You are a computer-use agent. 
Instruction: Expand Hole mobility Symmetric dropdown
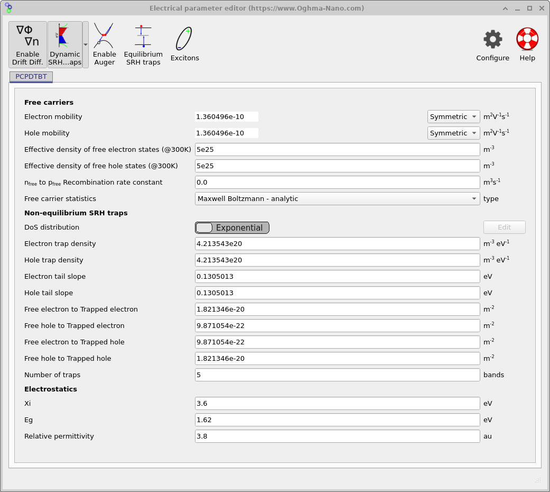pos(453,133)
